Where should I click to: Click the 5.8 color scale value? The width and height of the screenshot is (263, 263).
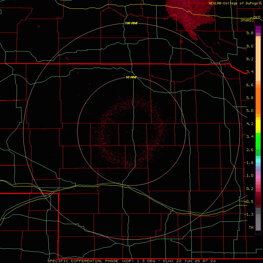click(250, 98)
